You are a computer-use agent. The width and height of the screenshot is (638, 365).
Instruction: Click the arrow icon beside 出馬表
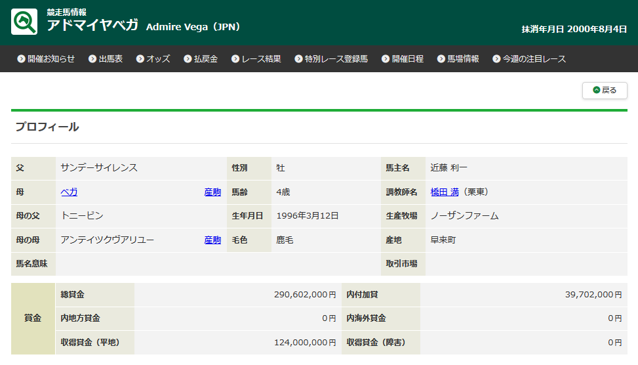click(92, 58)
